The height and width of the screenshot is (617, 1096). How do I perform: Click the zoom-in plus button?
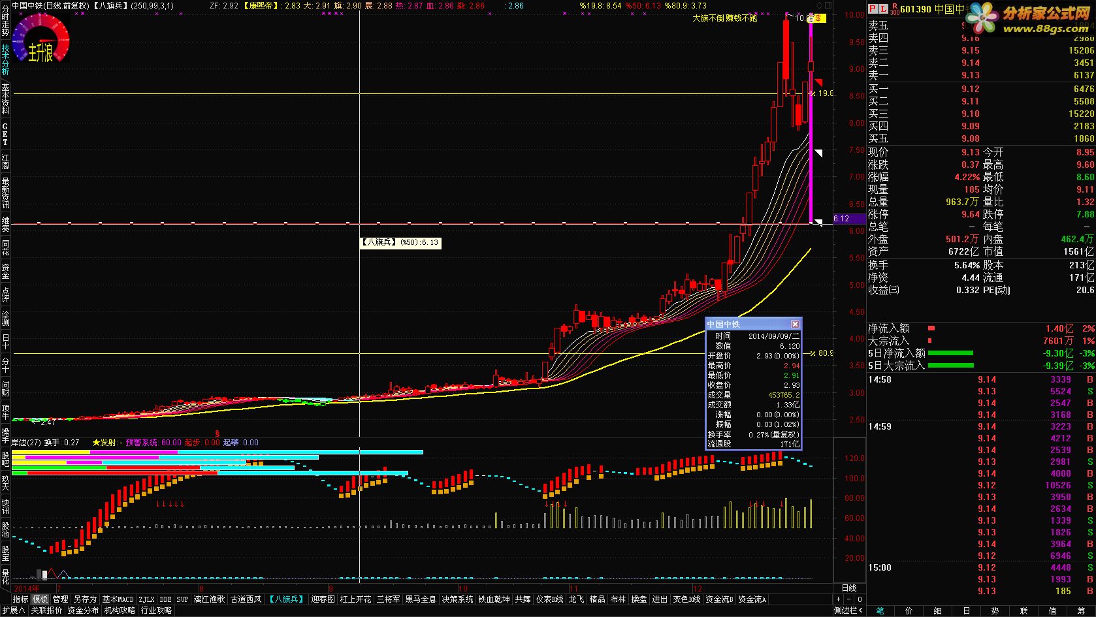(x=839, y=599)
